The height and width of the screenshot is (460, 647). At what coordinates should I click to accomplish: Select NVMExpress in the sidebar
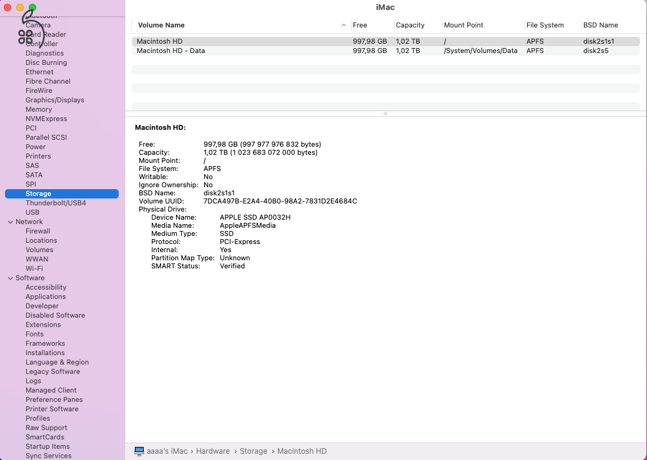click(46, 119)
